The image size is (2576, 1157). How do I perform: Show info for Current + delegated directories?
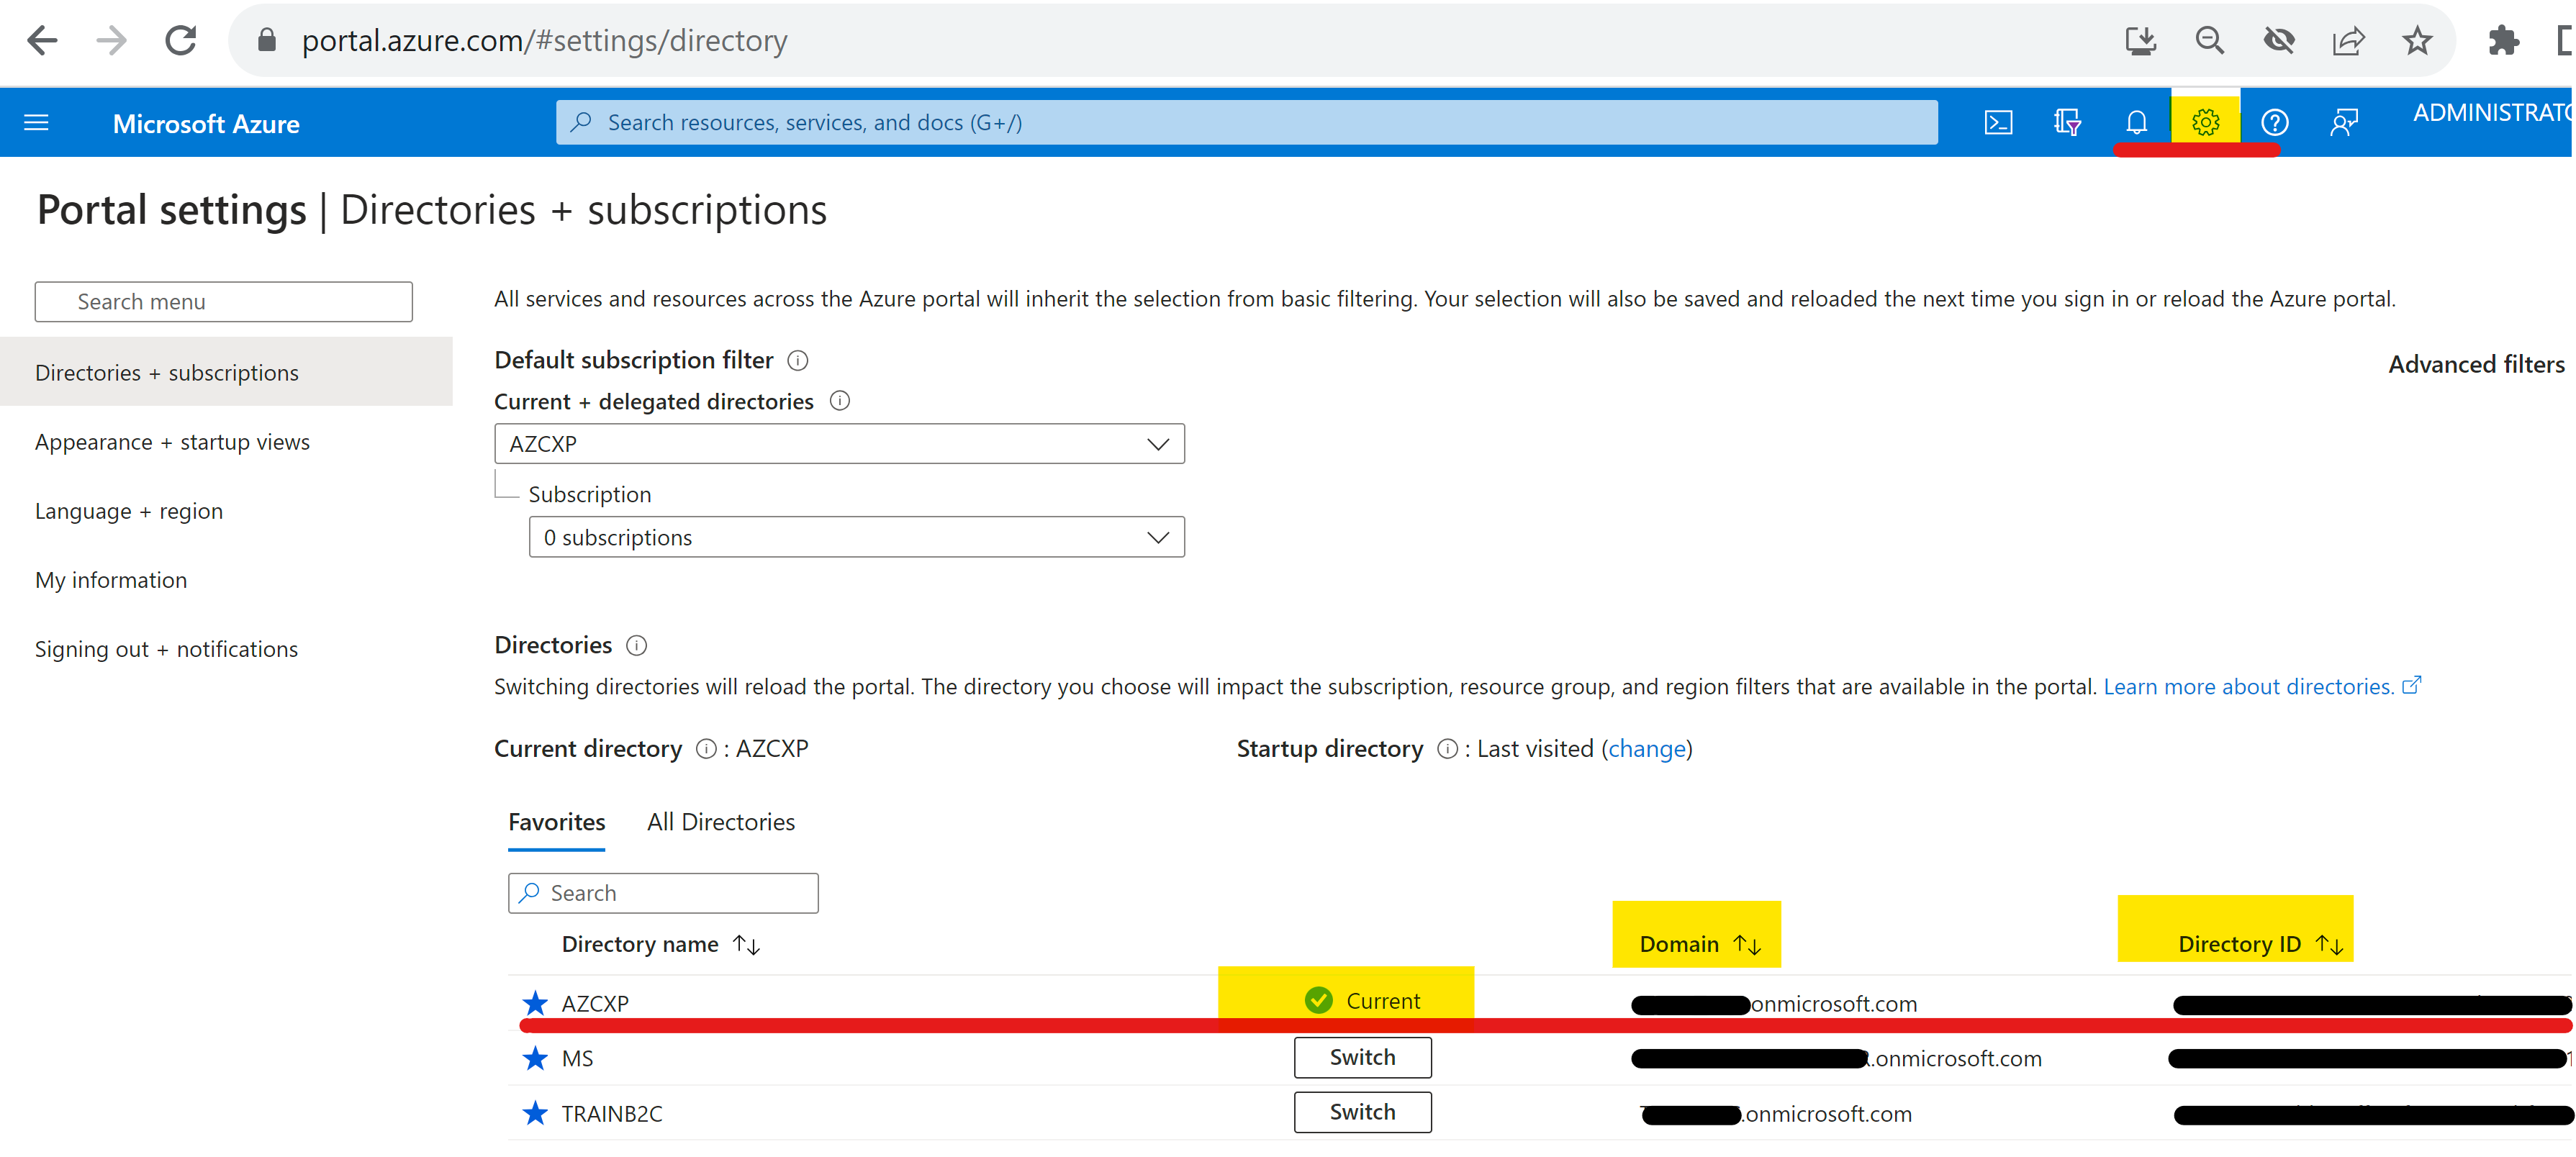(840, 402)
